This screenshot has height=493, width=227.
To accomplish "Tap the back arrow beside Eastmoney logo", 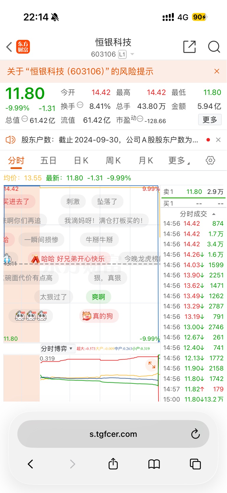I will (9, 47).
